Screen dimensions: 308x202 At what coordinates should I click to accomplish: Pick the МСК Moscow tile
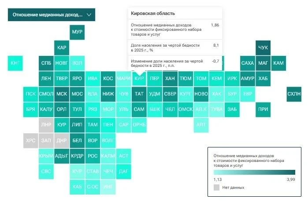point(62,94)
